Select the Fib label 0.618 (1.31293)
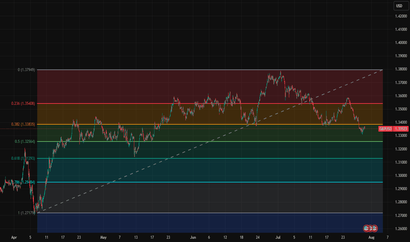Image resolution: width=410 pixels, height=242 pixels. click(23, 158)
